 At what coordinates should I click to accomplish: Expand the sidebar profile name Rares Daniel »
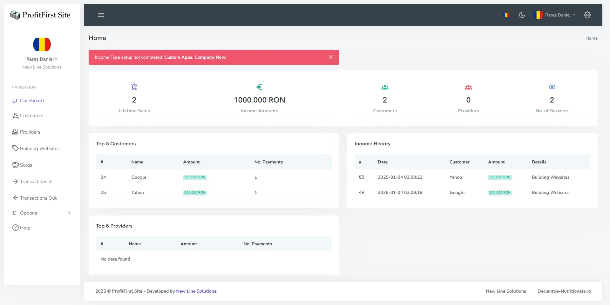(42, 59)
